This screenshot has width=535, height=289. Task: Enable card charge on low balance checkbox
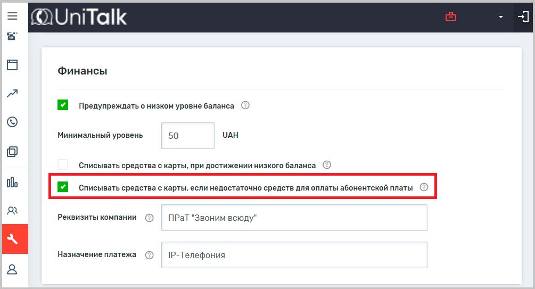tap(63, 165)
